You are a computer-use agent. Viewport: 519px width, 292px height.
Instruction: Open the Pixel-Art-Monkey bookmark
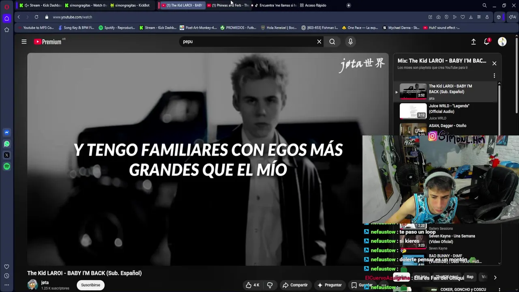[198, 28]
